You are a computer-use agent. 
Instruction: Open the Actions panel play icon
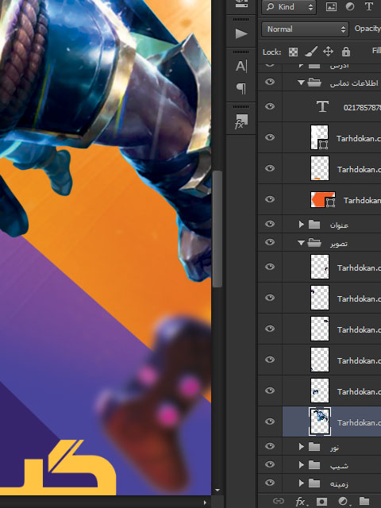click(241, 33)
